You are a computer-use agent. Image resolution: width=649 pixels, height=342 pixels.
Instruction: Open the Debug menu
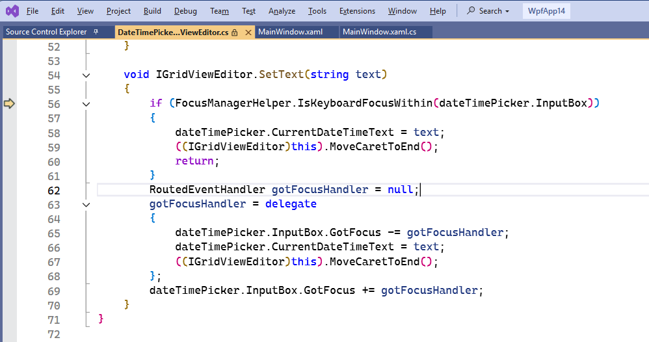(185, 11)
